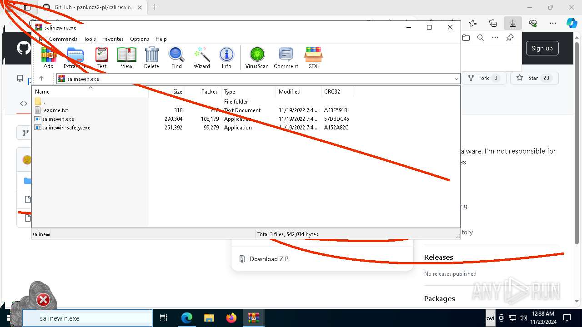Click the GitHub search magnifier icon
The height and width of the screenshot is (327, 582).
click(480, 38)
